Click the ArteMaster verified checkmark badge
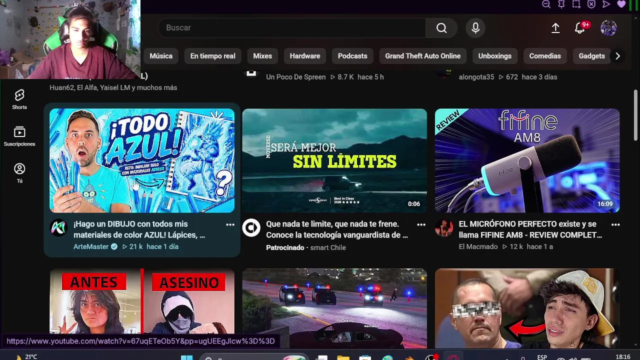Image resolution: width=640 pixels, height=360 pixels. (x=114, y=246)
